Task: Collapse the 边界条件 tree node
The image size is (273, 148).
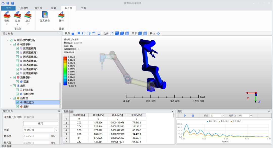Action: [x=11, y=77]
